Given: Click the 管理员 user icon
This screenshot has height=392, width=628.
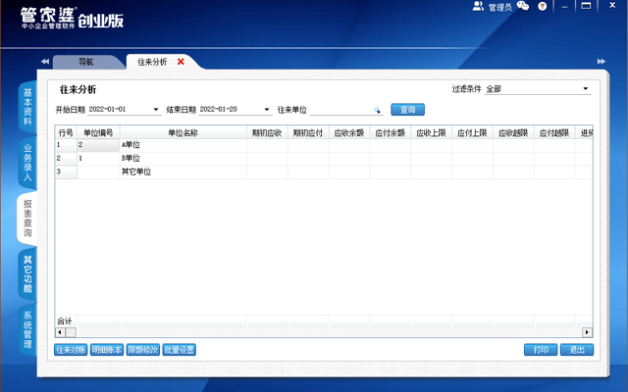Looking at the screenshot, I should pyautogui.click(x=478, y=6).
